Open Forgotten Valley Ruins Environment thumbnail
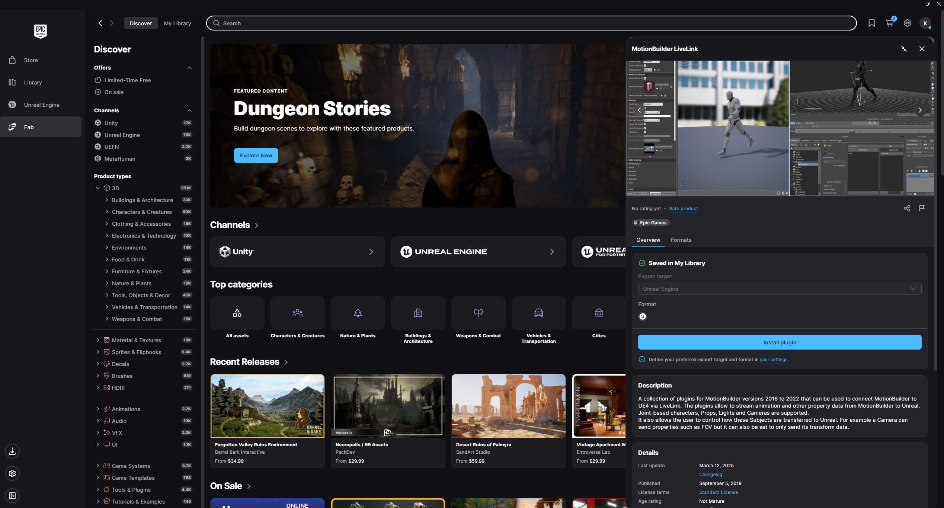This screenshot has height=508, width=944. (x=267, y=406)
